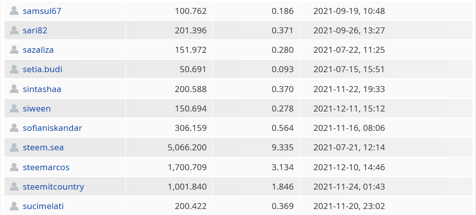Click the user icon next to sazaliza
The image size is (476, 215).
(x=14, y=50)
